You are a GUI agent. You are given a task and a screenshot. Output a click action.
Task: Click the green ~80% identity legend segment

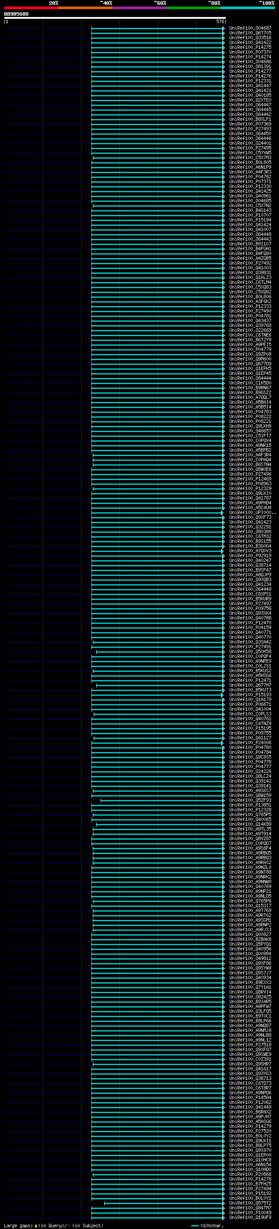tap(194, 8)
